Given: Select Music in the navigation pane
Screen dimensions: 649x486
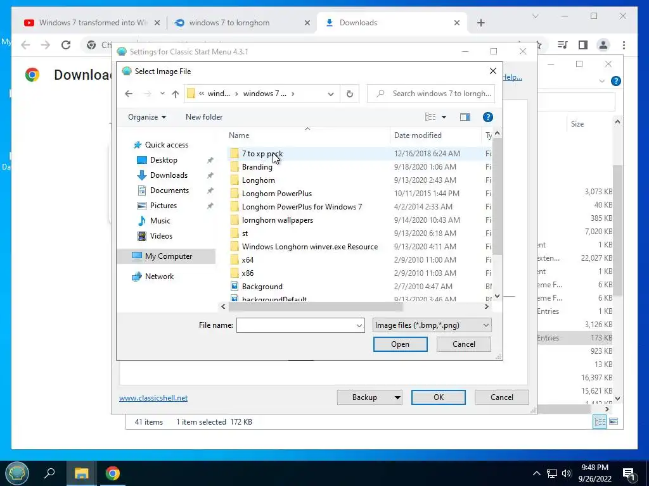Looking at the screenshot, I should tap(160, 221).
